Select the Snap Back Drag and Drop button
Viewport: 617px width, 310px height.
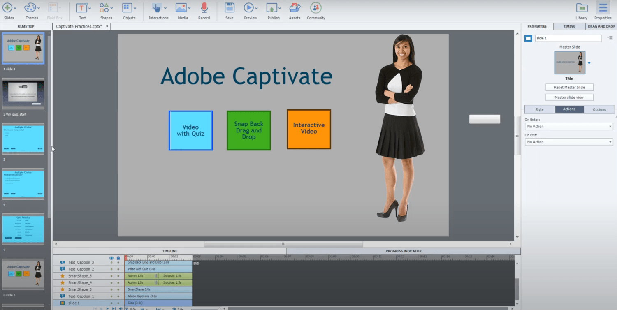[x=248, y=130]
